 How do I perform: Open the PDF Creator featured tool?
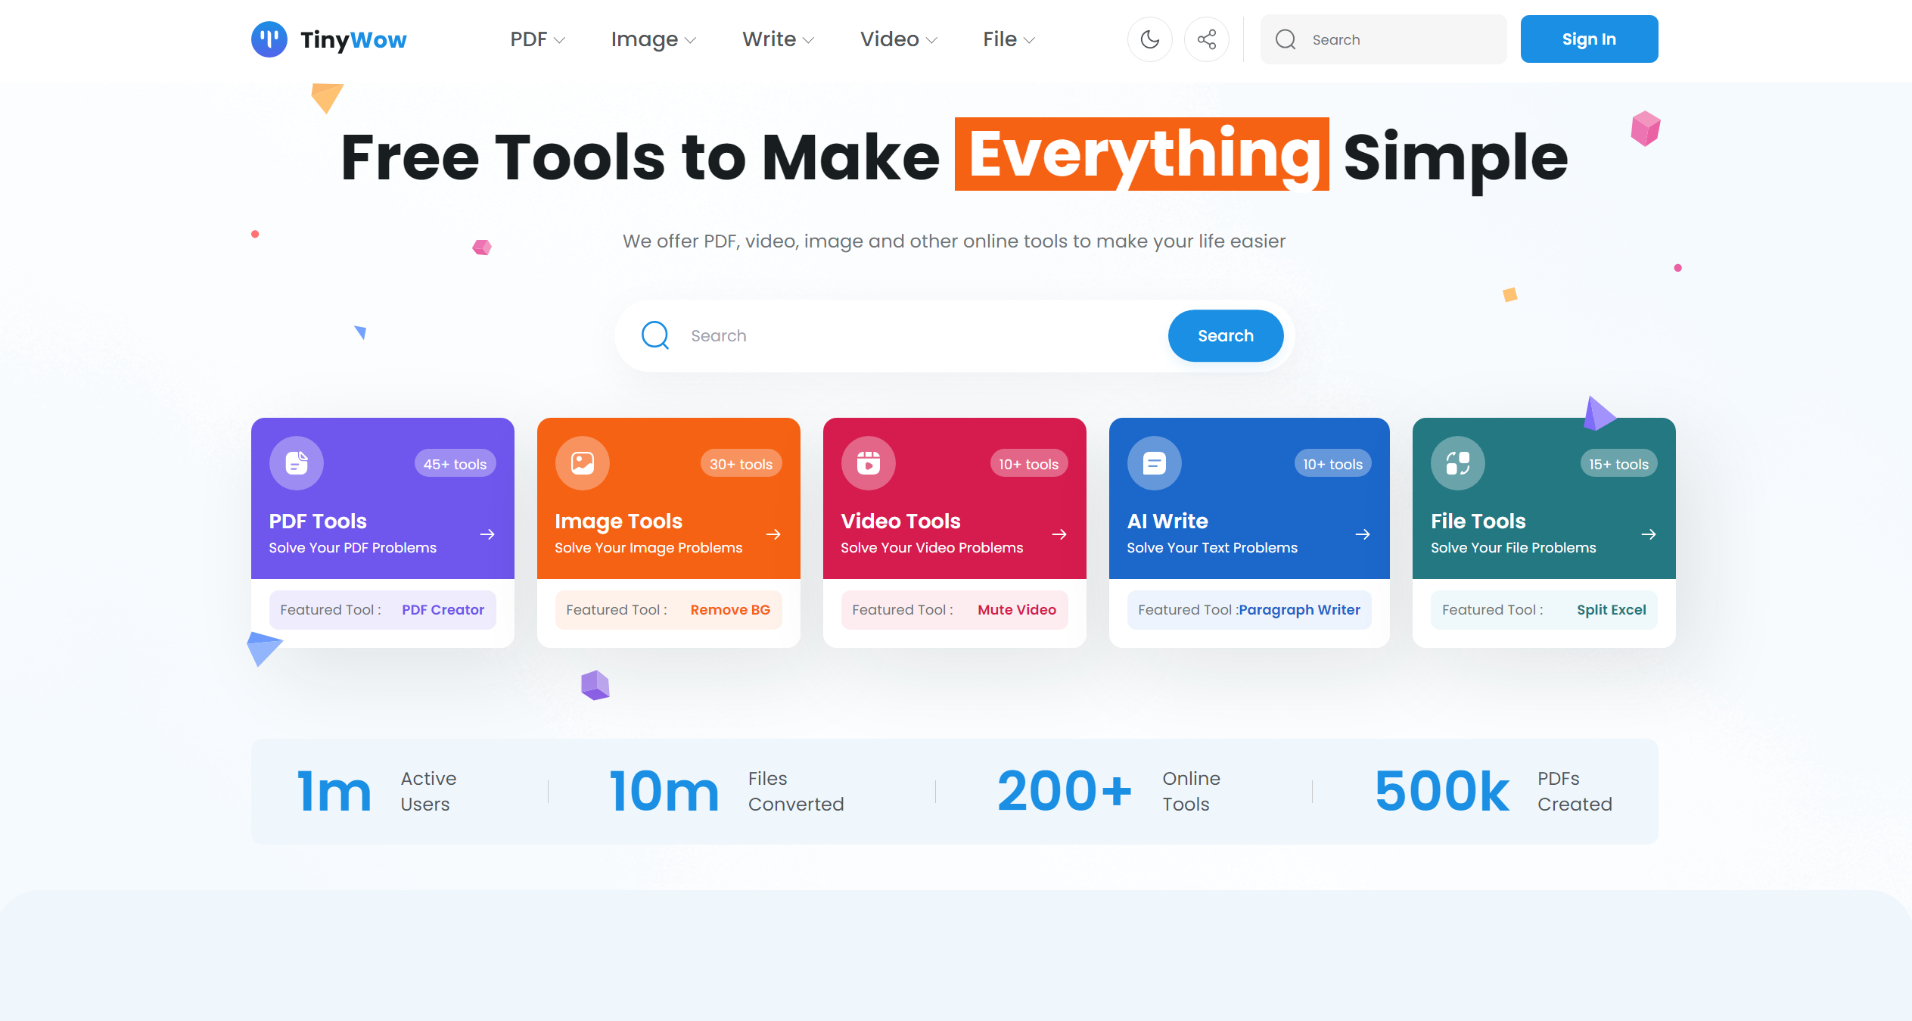pyautogui.click(x=443, y=610)
